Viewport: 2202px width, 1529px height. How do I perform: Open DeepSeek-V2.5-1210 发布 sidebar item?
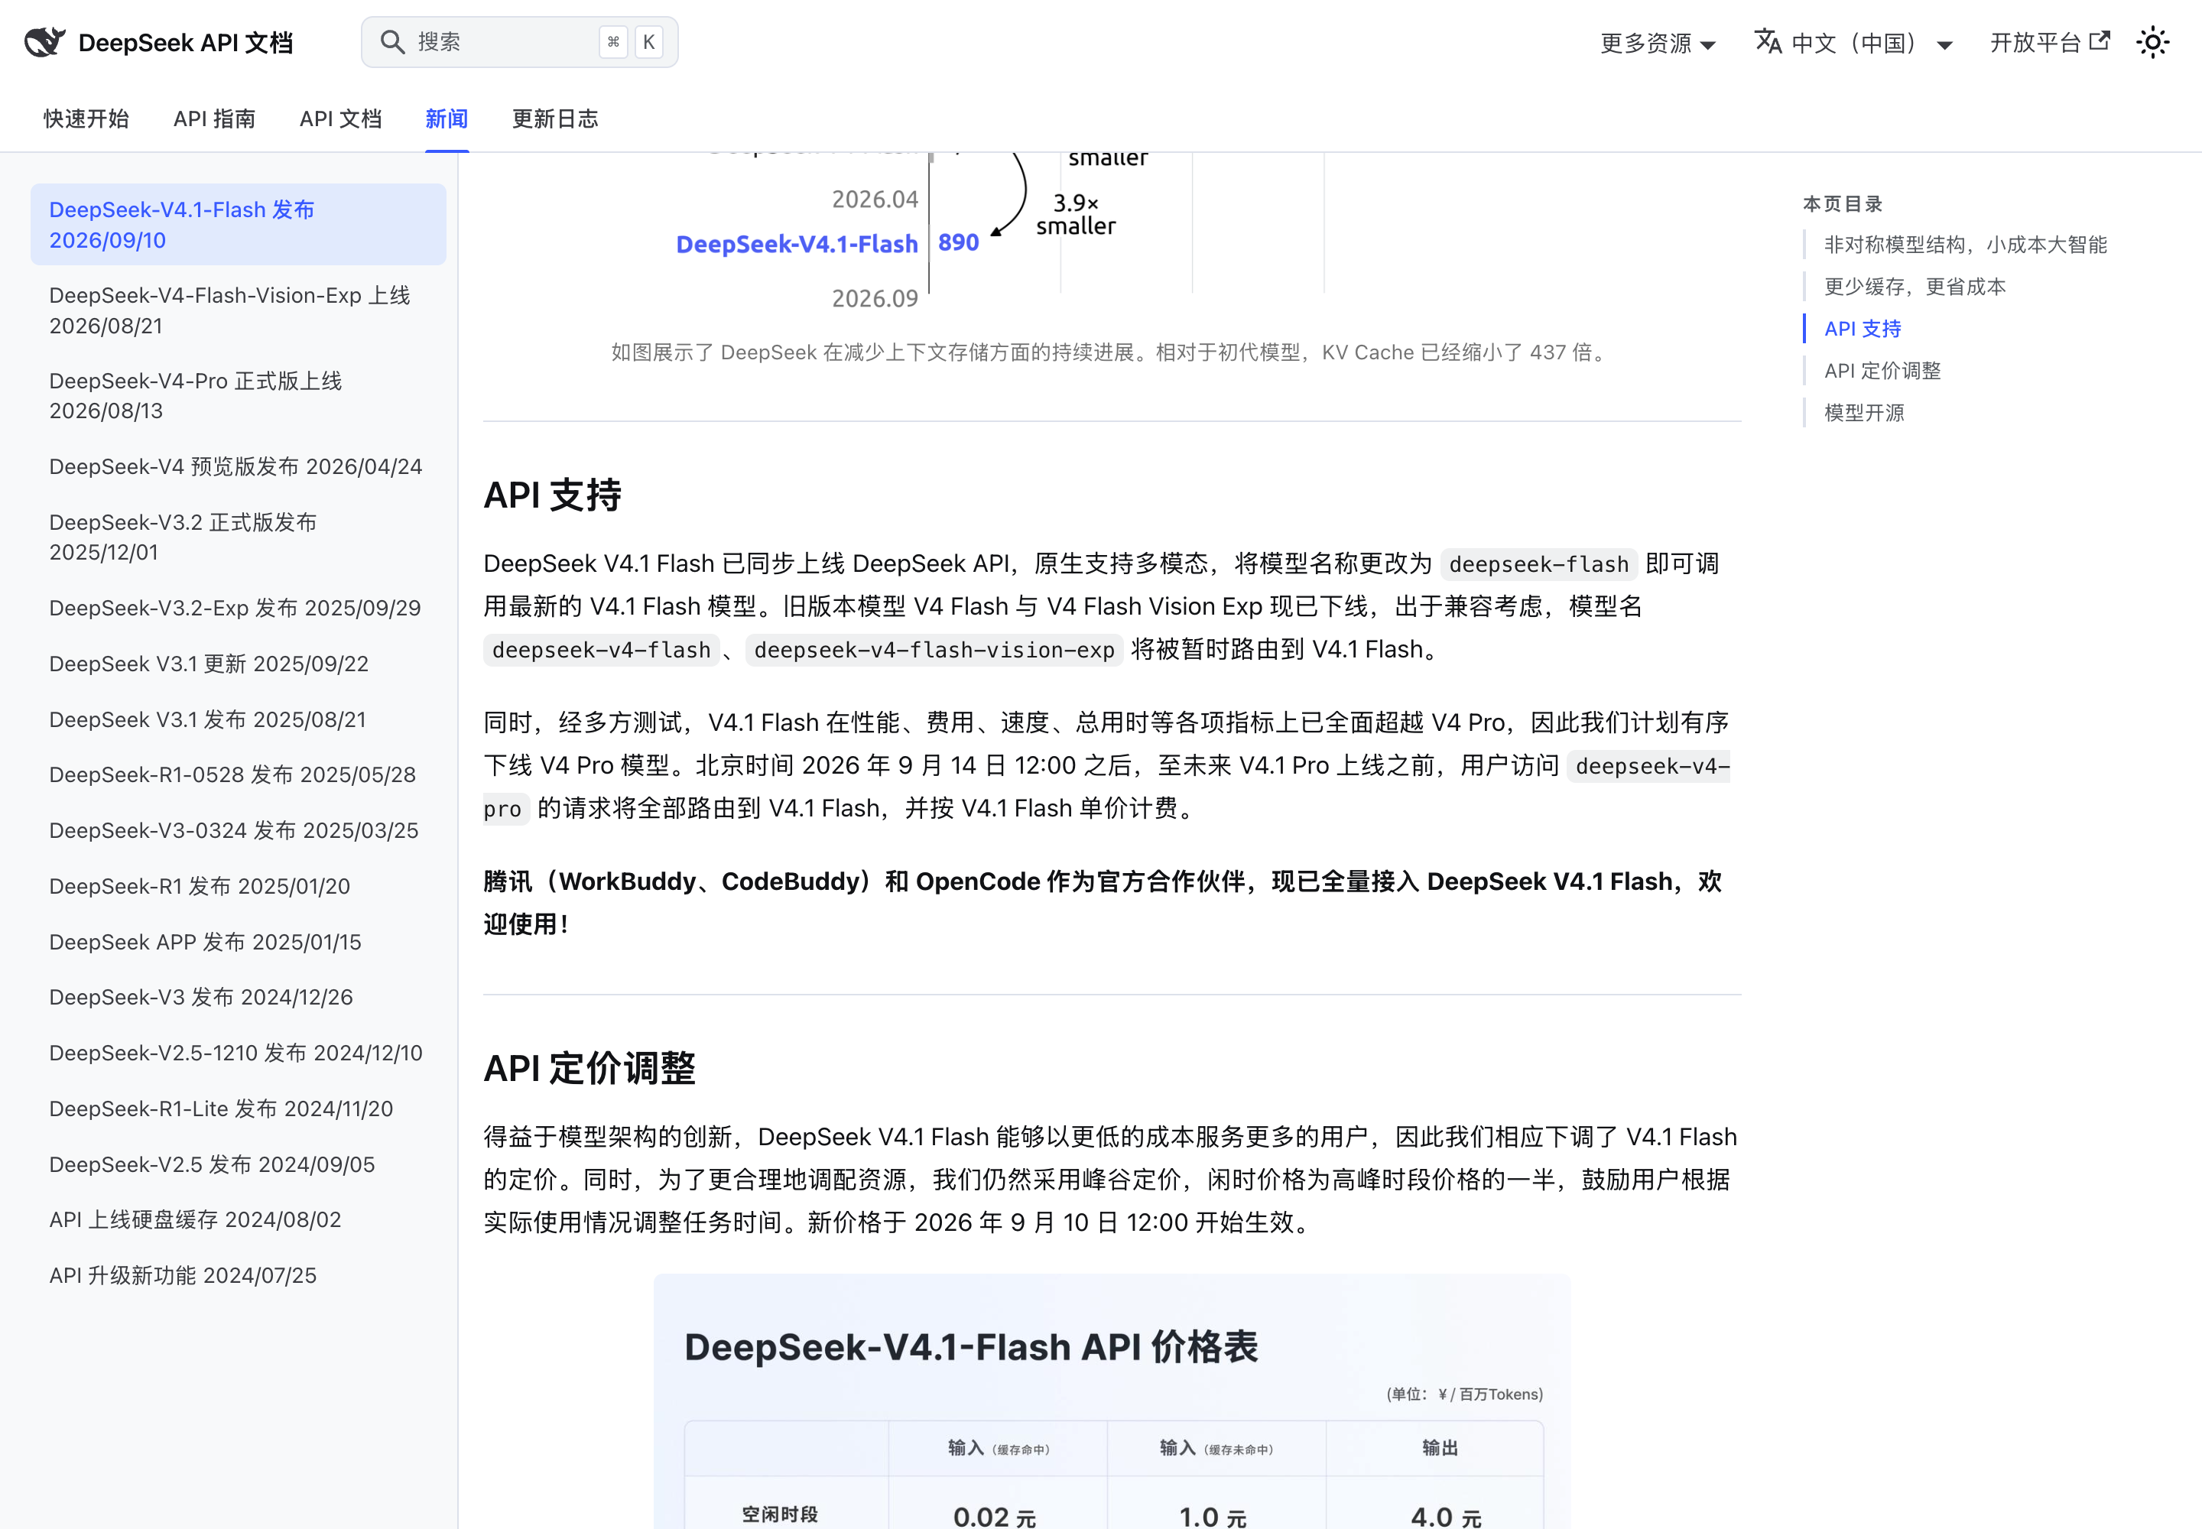pyautogui.click(x=239, y=1053)
